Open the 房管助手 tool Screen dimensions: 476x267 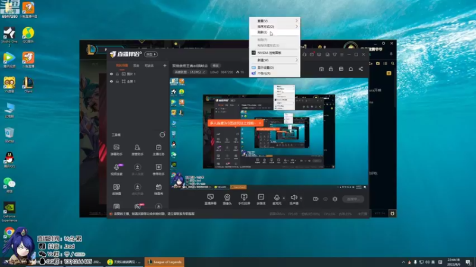click(x=137, y=150)
